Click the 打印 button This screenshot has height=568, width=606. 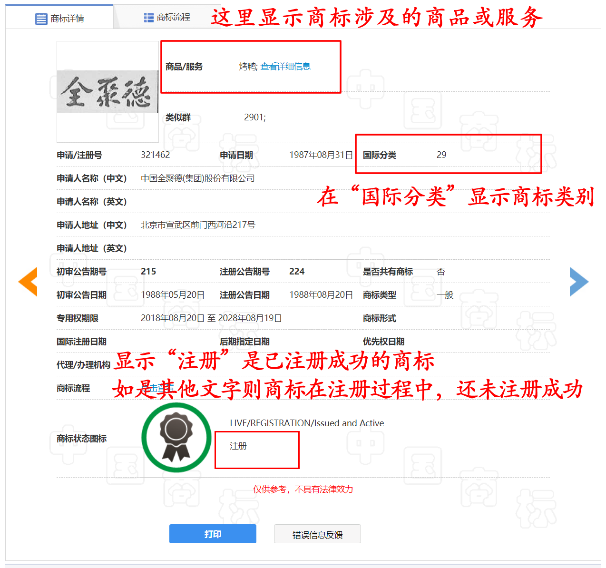pyautogui.click(x=213, y=534)
